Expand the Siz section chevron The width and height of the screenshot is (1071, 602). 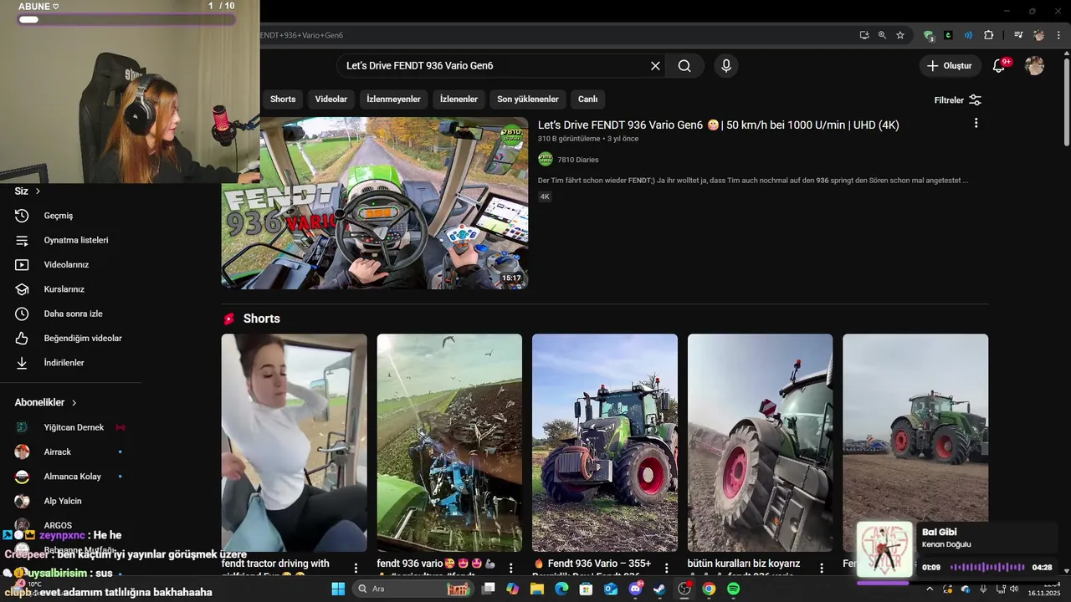pyautogui.click(x=38, y=191)
